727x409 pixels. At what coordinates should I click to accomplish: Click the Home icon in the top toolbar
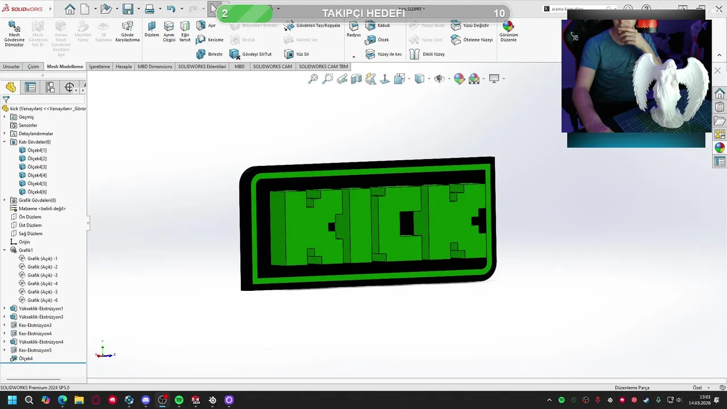pyautogui.click(x=69, y=9)
